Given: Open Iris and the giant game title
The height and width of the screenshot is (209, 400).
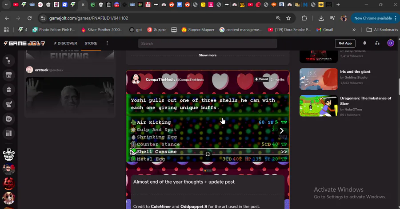Looking at the screenshot, I should coord(355,71).
